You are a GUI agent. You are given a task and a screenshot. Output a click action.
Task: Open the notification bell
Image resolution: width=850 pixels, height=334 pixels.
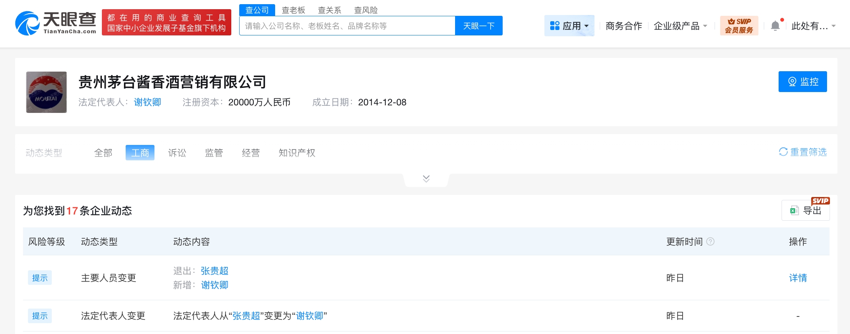pyautogui.click(x=775, y=26)
